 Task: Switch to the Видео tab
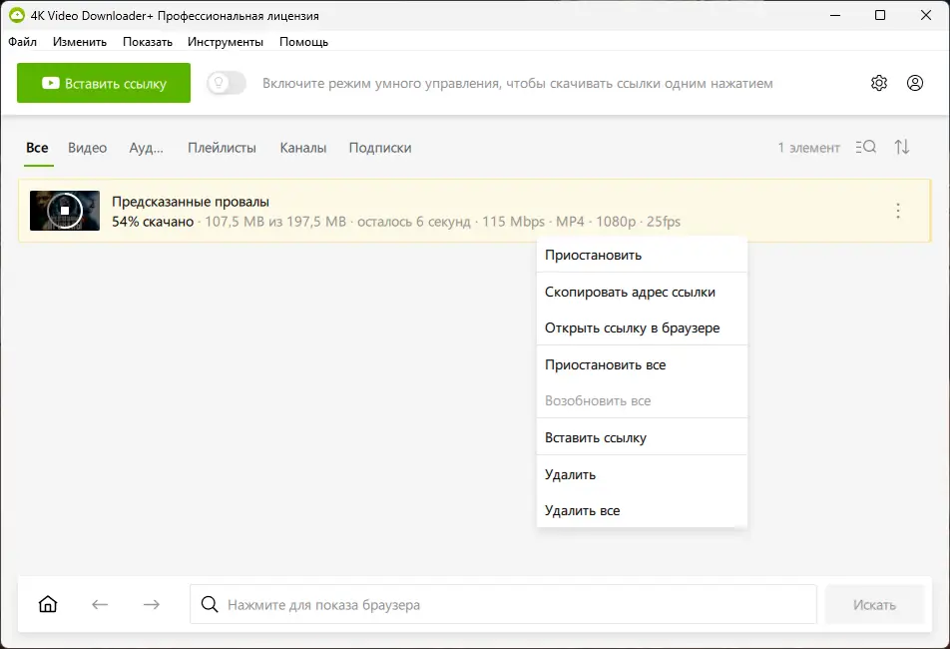pyautogui.click(x=87, y=147)
